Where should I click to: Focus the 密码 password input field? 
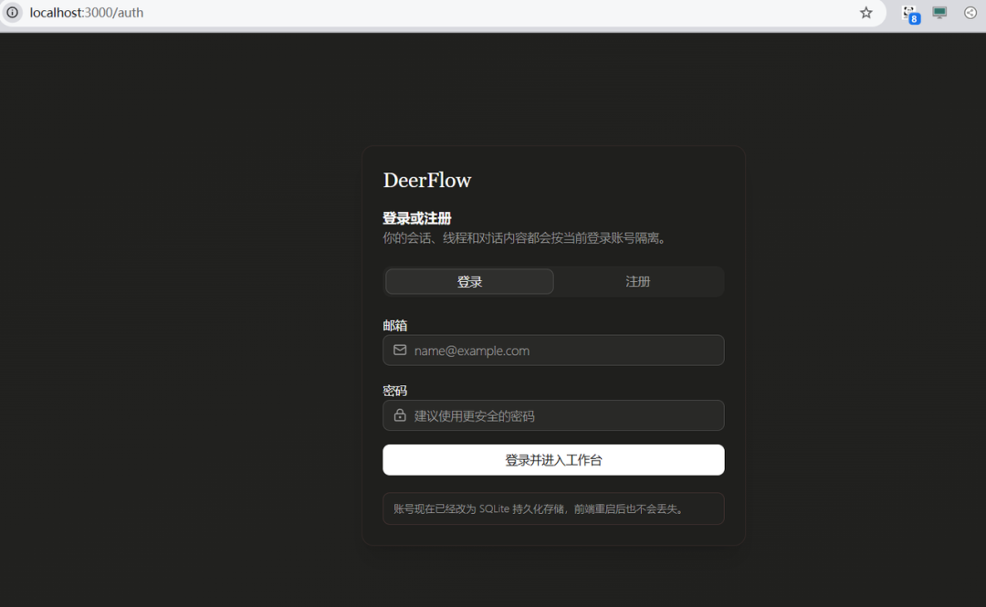553,415
